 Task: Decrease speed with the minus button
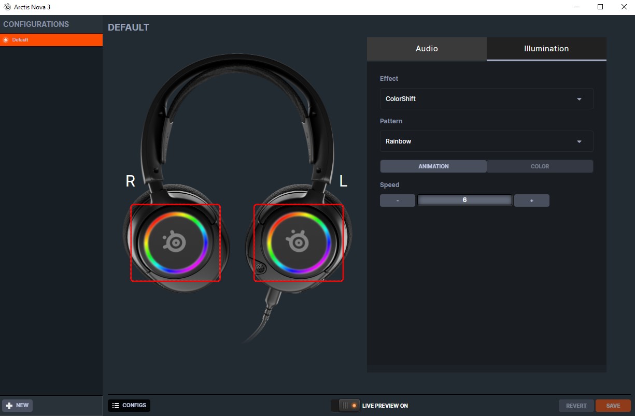[x=398, y=200]
